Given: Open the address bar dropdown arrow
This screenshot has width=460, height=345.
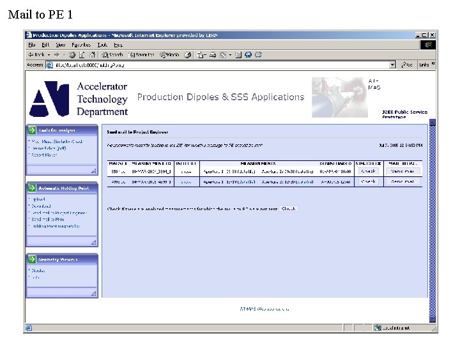Looking at the screenshot, I should click(x=392, y=65).
